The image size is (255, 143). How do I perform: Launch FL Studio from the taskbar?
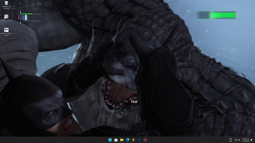133,140
